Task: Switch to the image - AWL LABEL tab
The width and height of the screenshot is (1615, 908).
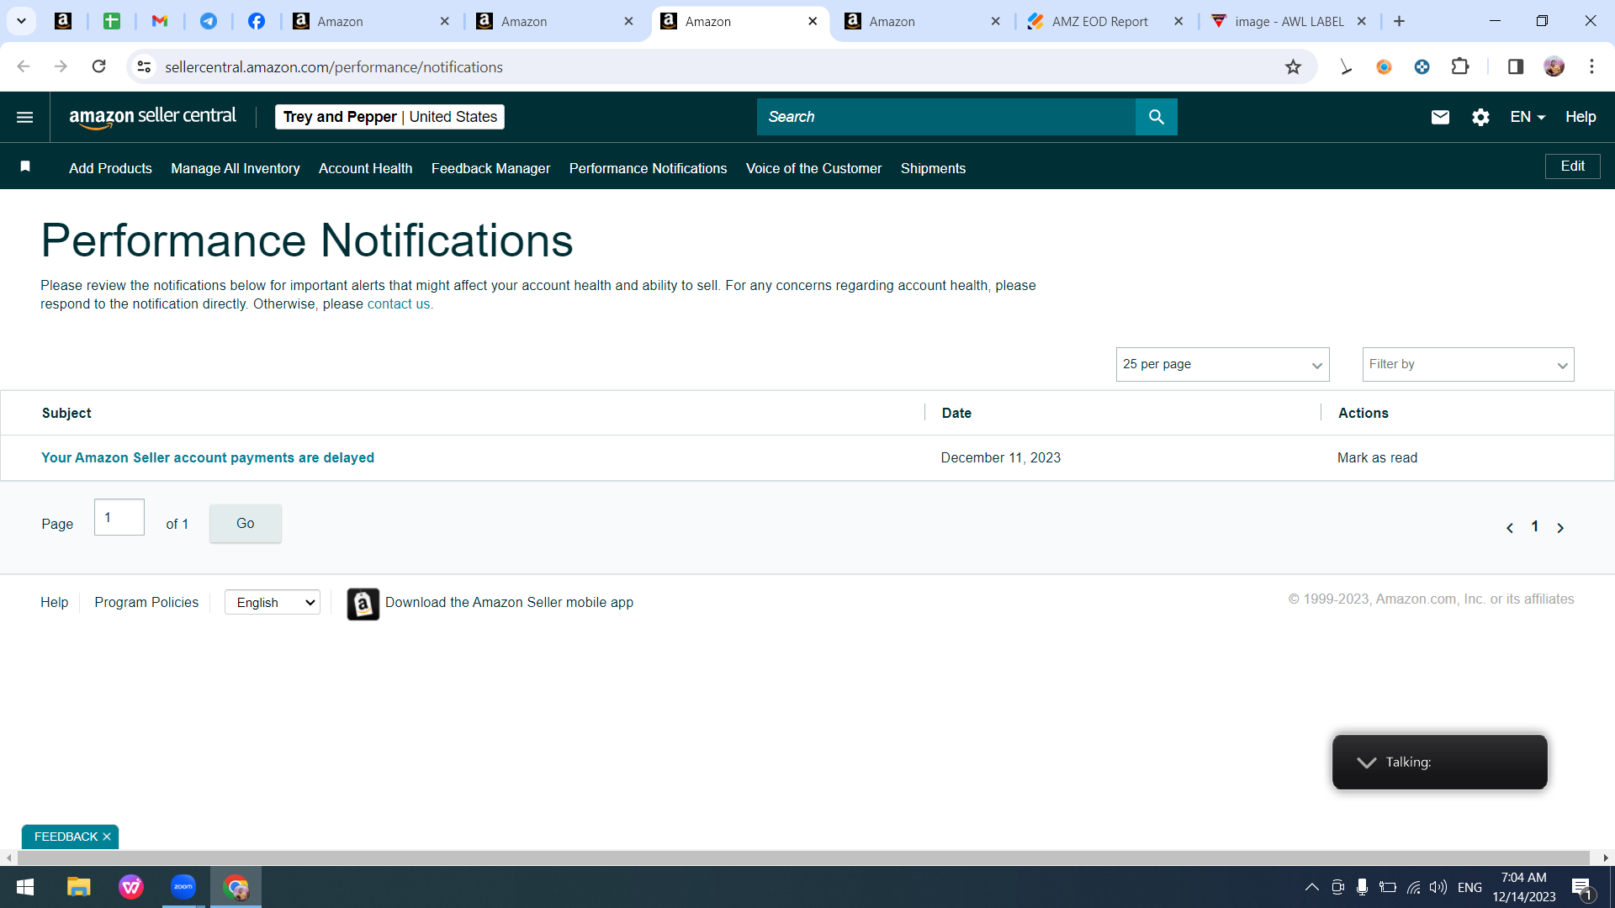Action: (x=1289, y=21)
